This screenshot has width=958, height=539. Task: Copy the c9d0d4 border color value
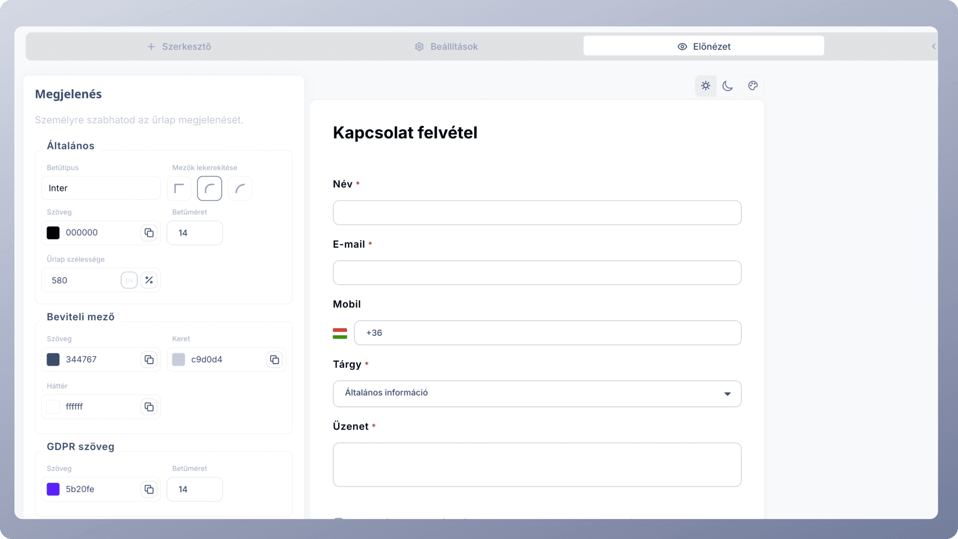point(274,359)
